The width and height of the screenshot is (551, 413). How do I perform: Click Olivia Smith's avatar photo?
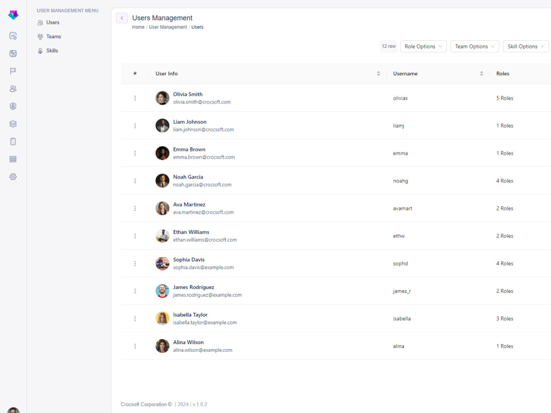click(163, 98)
